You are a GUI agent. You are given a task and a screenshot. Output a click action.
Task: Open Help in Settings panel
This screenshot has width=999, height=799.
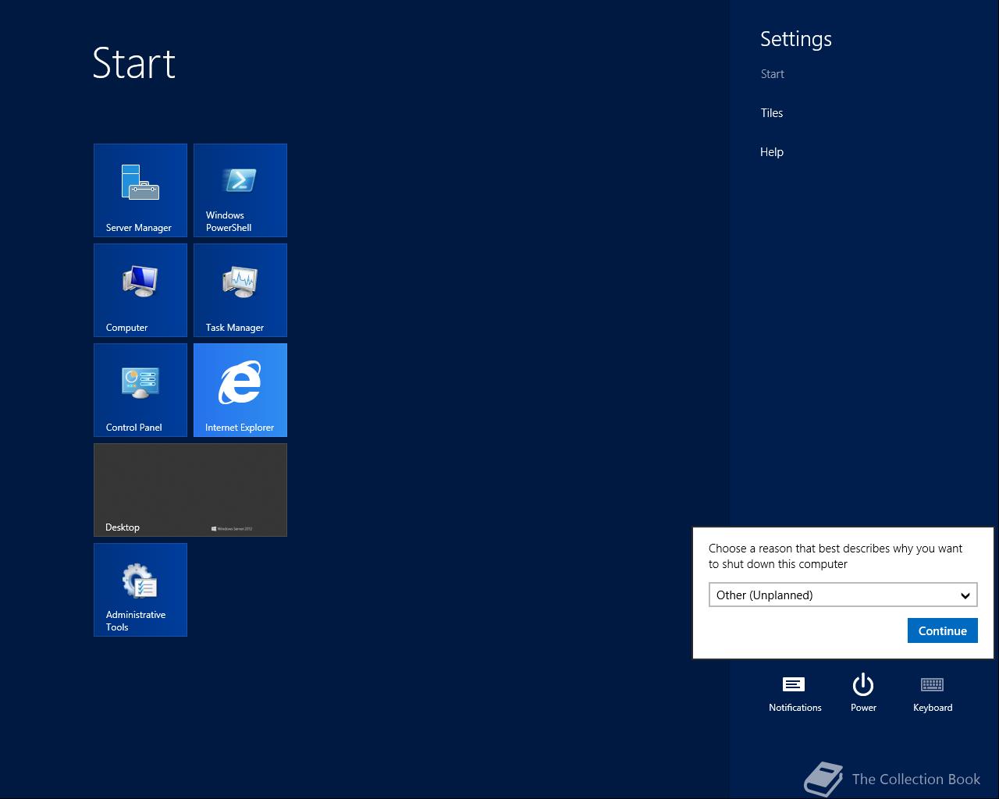click(772, 152)
